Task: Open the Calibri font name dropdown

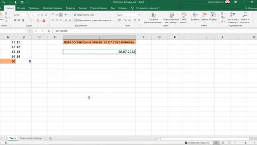Action: point(28,15)
